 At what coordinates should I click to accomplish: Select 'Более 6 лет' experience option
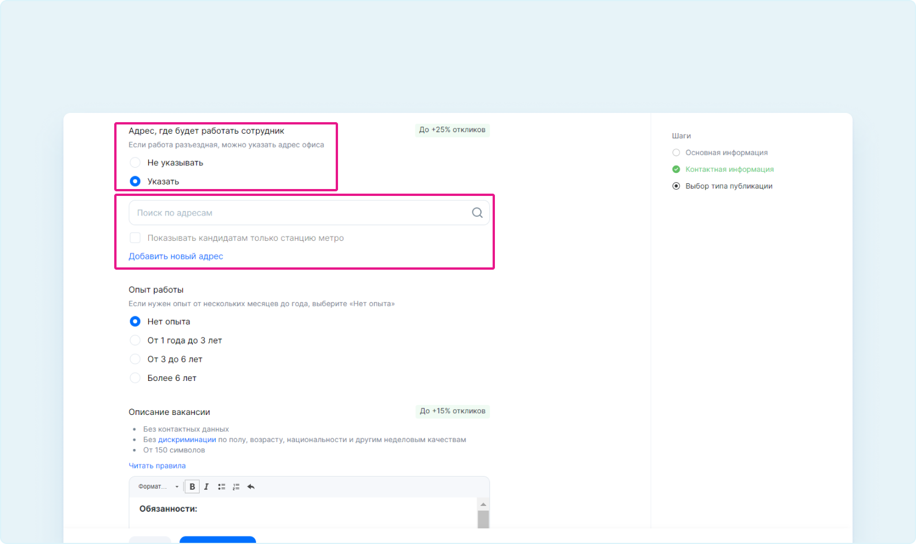[x=135, y=378]
